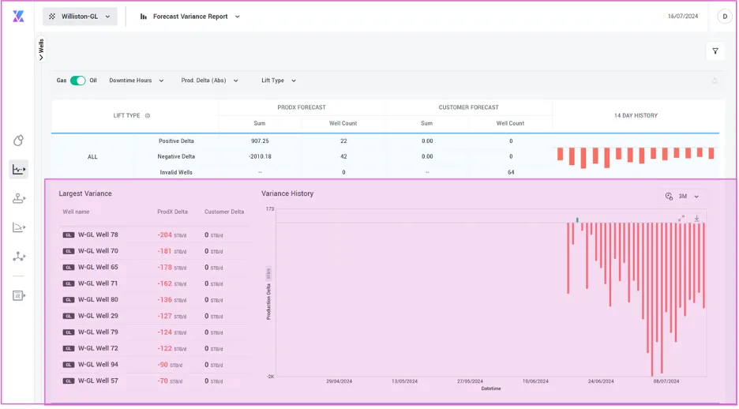
Task: Click the GL badge for W-GL Well 94
Action: point(69,365)
